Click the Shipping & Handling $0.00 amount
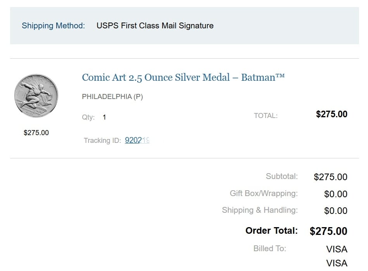368x271 pixels. [335, 211]
